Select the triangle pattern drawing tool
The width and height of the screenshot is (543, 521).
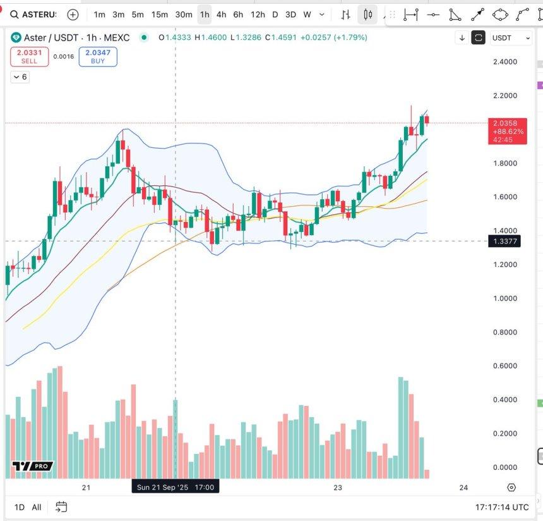tap(455, 14)
